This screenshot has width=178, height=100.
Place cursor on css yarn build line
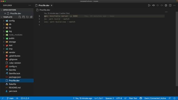[x=60, y=22]
